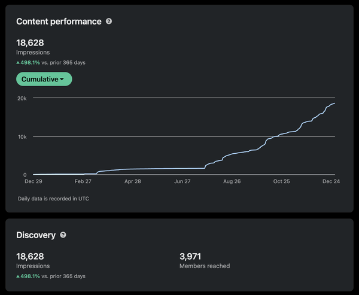This screenshot has width=359, height=295.
Task: Click the Members reached label
Action: [205, 266]
